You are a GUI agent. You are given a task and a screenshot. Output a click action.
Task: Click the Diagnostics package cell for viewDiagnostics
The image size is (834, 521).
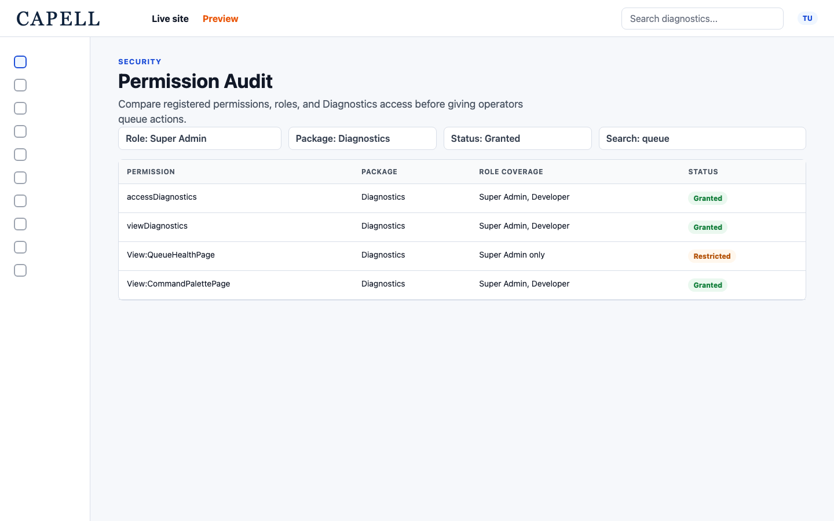point(383,226)
